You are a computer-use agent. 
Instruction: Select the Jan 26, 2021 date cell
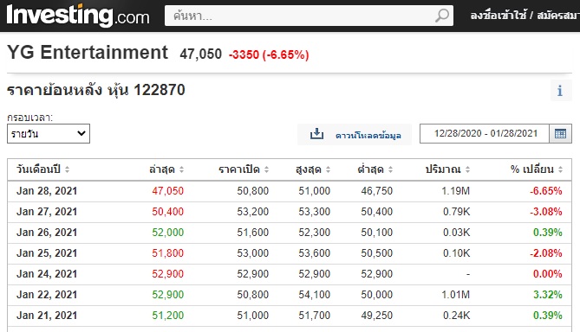[47, 232]
